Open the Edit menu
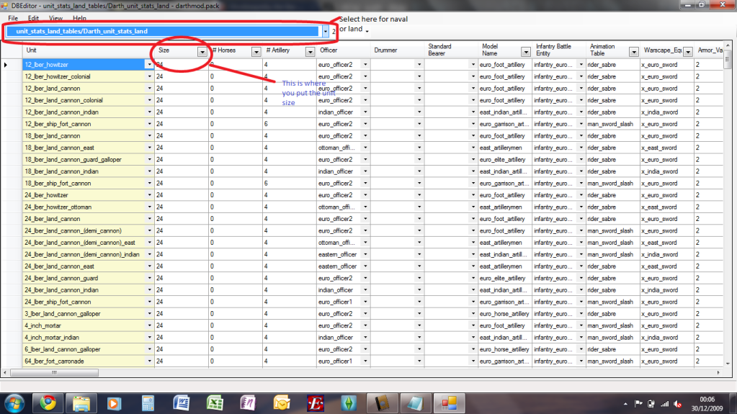737x414 pixels. pyautogui.click(x=34, y=18)
